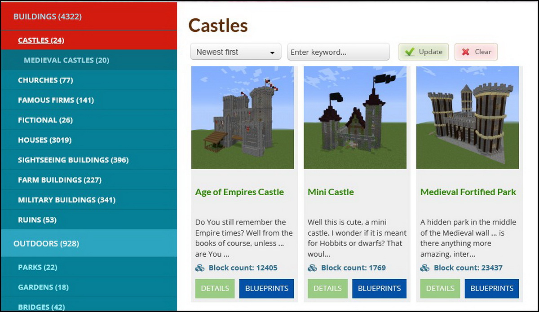Click Blueprints for Age of Empires Castle
Screen dimensions: 539x312
[267, 288]
